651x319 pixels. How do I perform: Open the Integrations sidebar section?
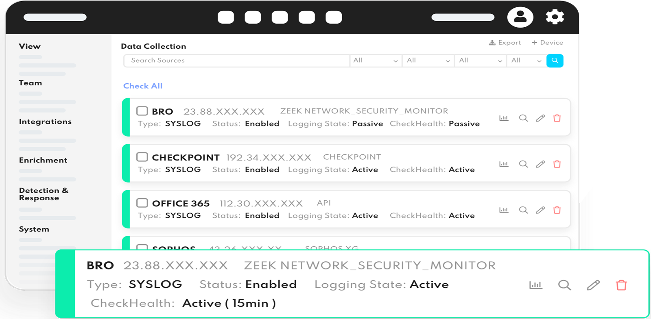tap(45, 122)
